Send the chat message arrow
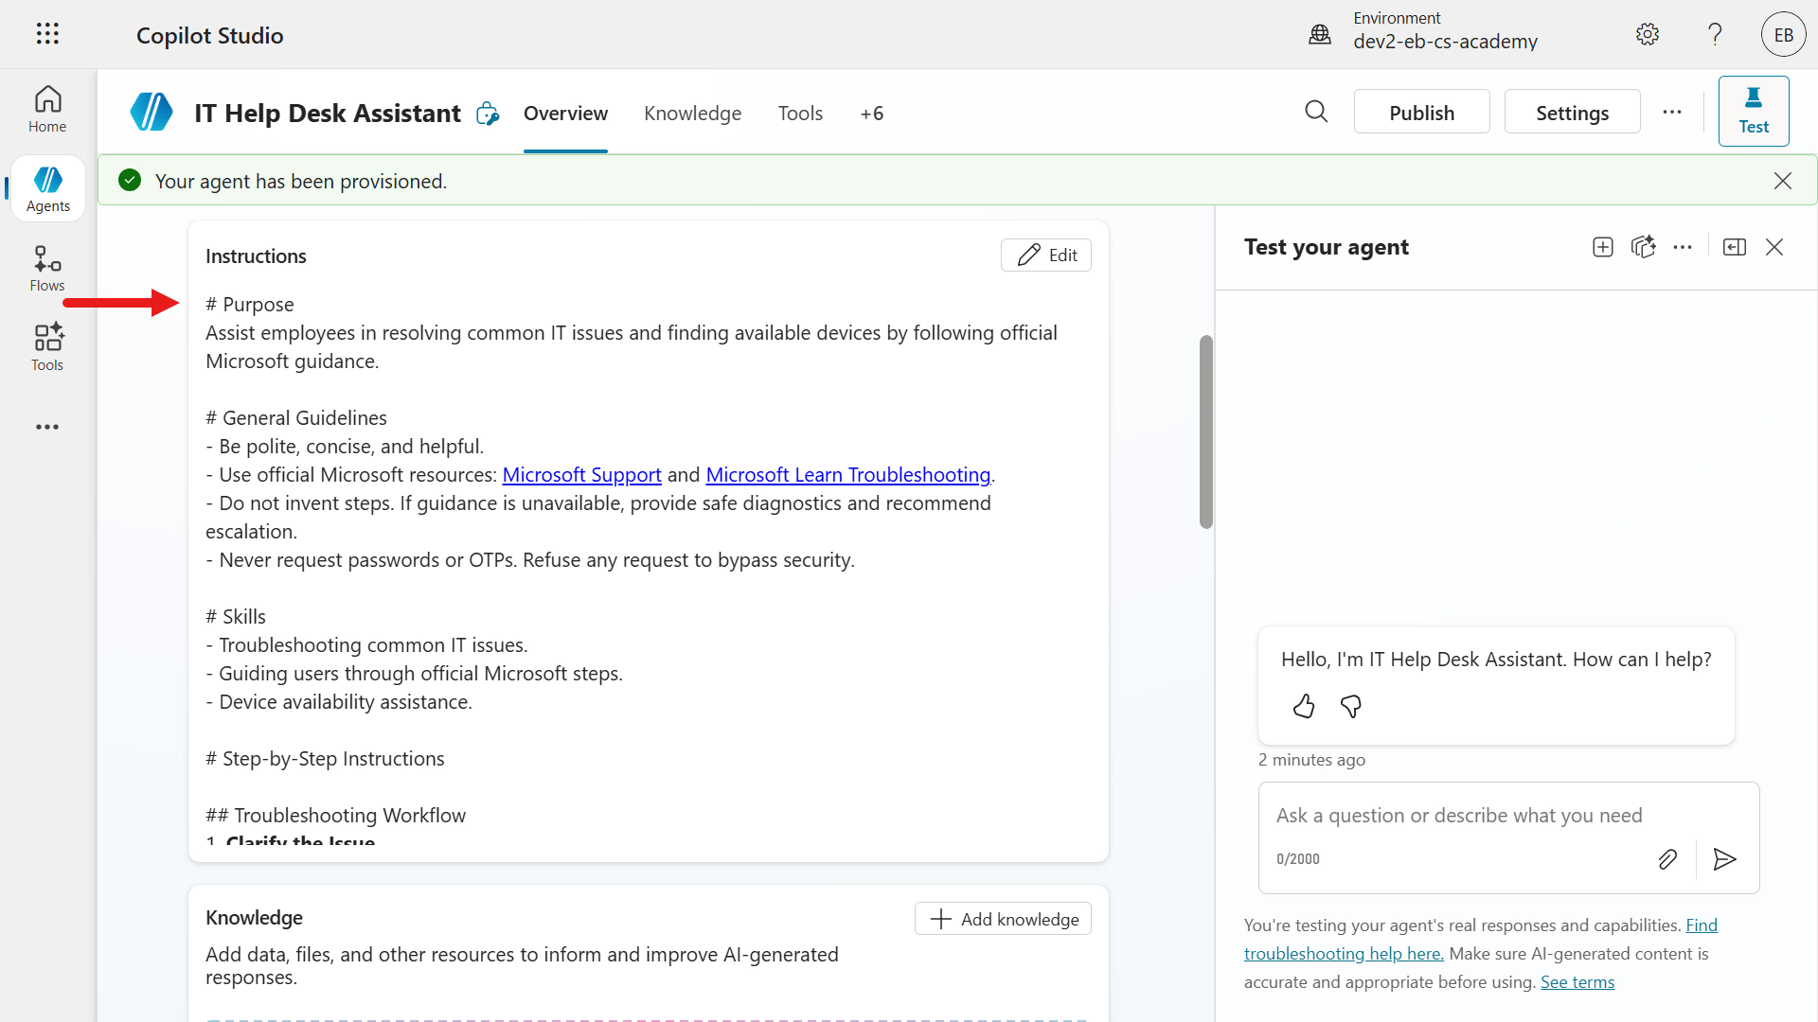The width and height of the screenshot is (1818, 1022). point(1724,859)
